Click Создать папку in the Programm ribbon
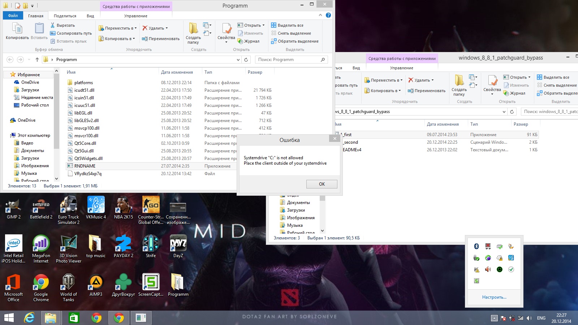This screenshot has height=325, width=578. [x=193, y=33]
